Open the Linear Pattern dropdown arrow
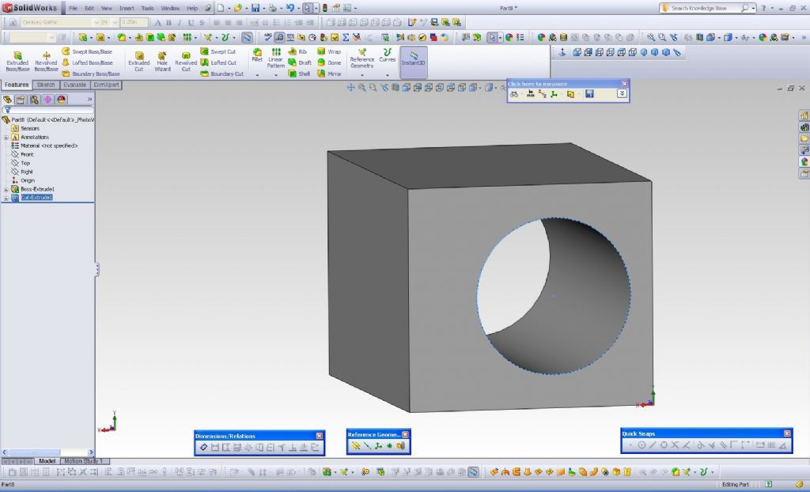The height and width of the screenshot is (492, 810). (276, 75)
